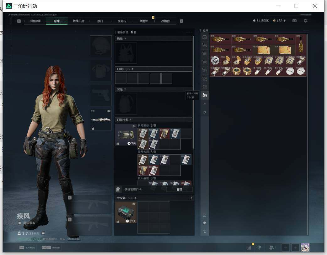Select the empty body armor slot
The image size is (327, 255).
[x=101, y=71]
